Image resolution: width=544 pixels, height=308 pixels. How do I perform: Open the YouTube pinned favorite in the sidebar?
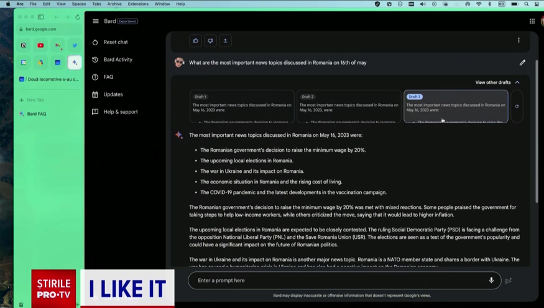click(x=40, y=45)
